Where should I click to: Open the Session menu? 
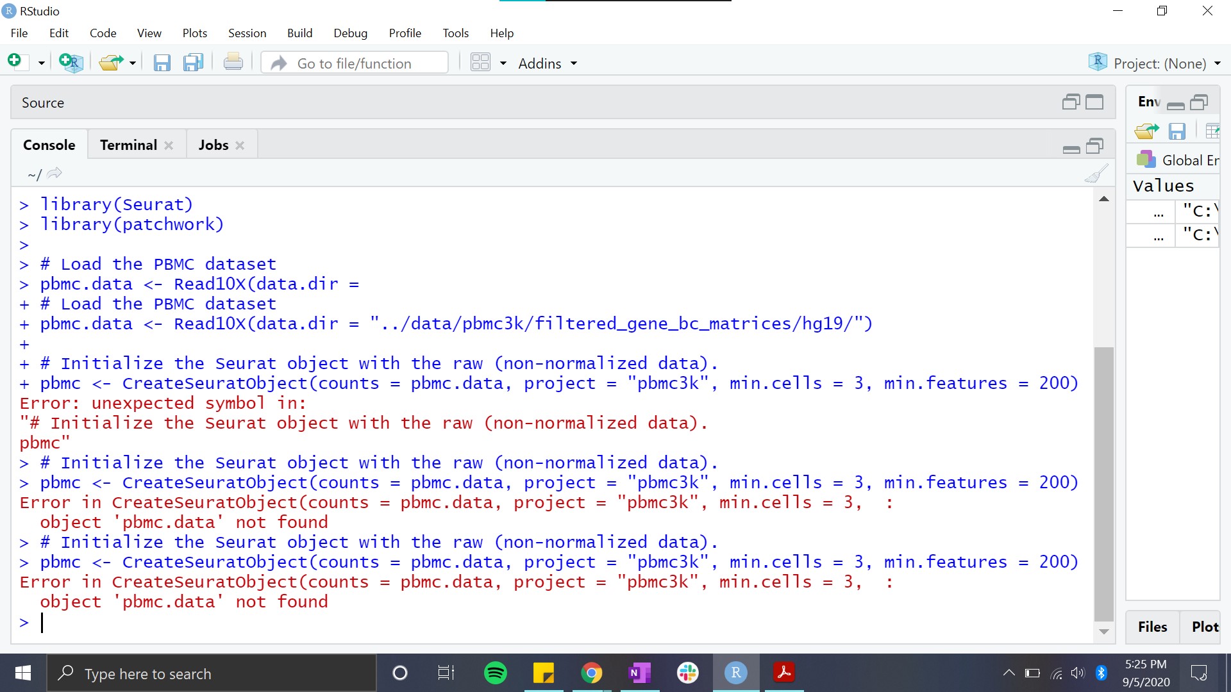[x=247, y=33]
